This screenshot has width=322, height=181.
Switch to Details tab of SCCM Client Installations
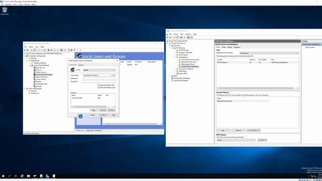tap(223, 47)
